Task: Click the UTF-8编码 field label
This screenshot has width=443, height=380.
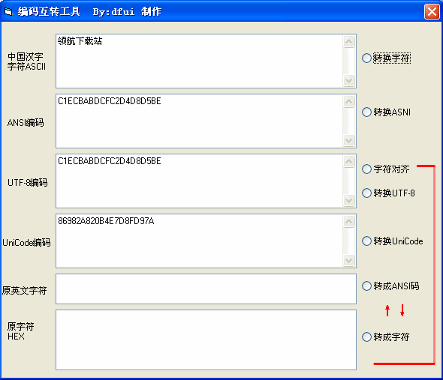Action: 28,183
